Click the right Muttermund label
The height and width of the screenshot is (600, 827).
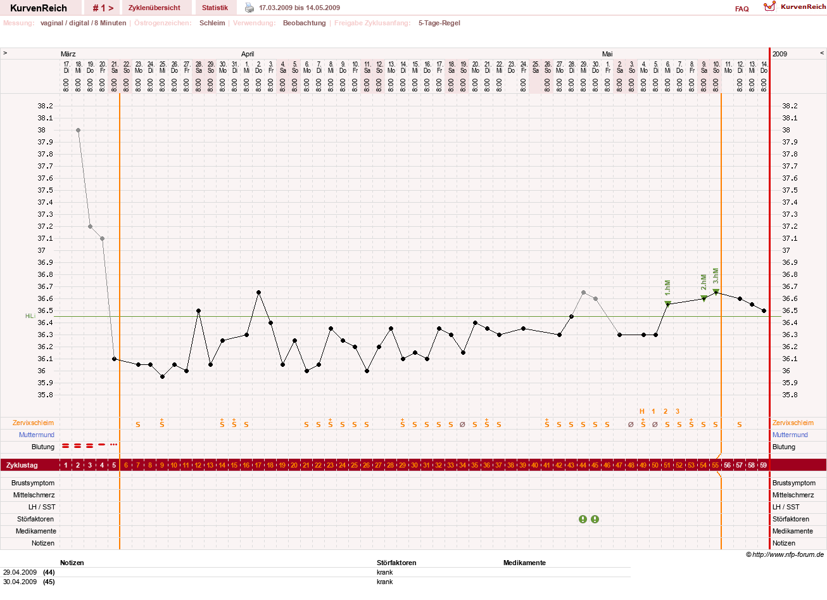[790, 435]
